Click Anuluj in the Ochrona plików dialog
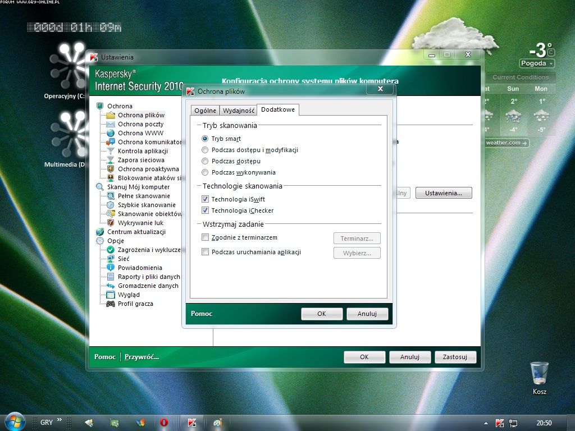Viewport: 575px width, 431px height. (367, 314)
